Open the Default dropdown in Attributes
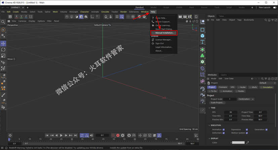This screenshot has height=150, width=278. point(267,83)
